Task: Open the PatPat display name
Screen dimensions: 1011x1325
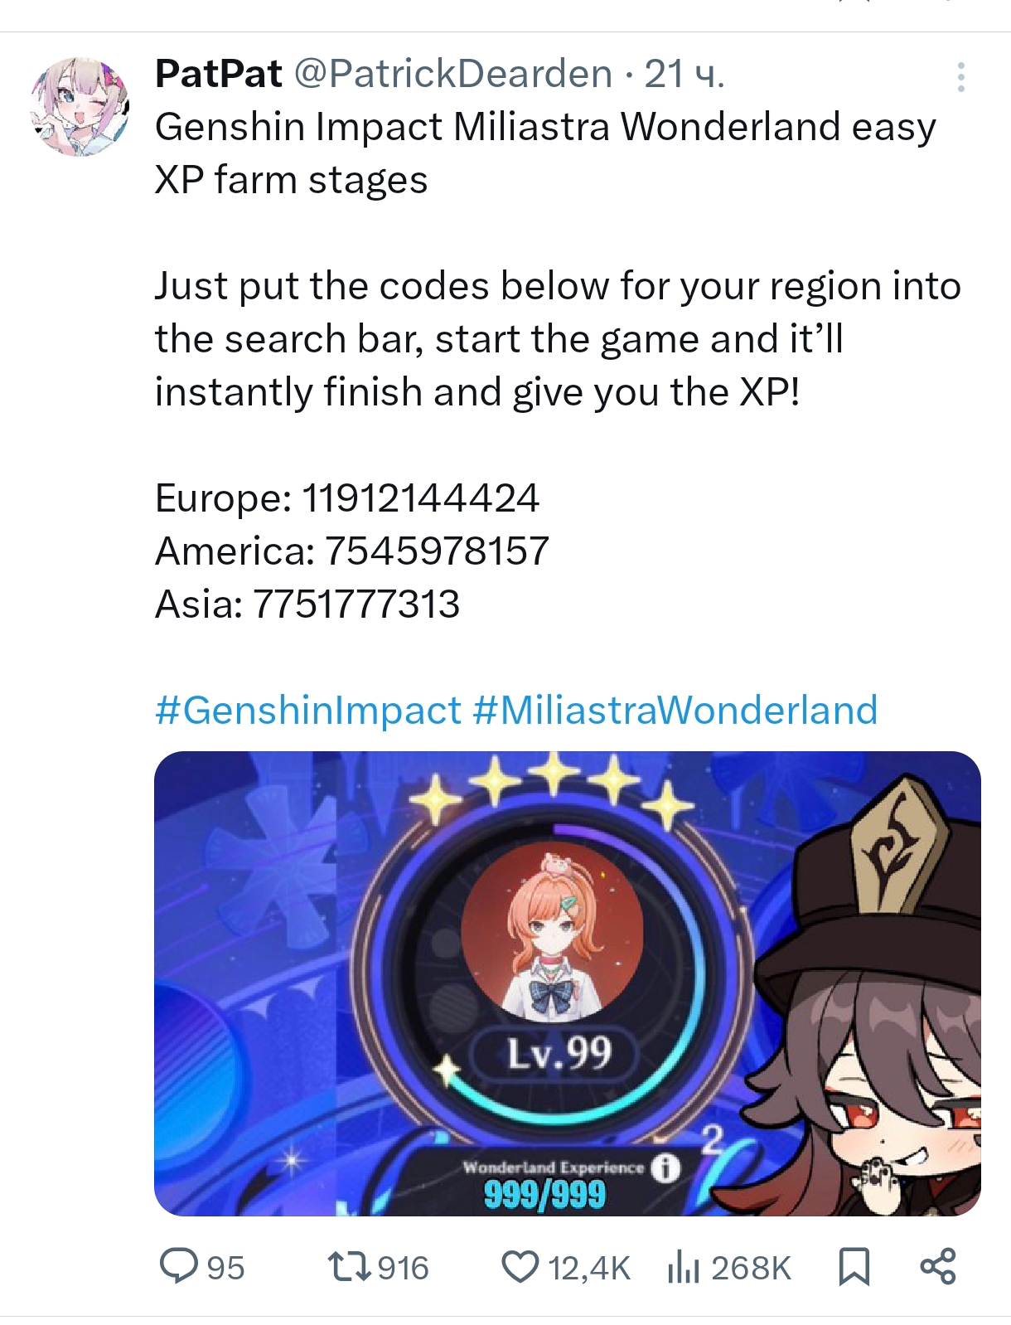Action: click(219, 74)
